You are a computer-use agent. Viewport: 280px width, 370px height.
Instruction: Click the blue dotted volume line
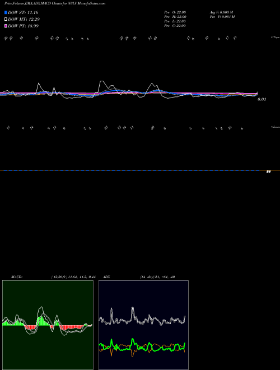point(132,170)
